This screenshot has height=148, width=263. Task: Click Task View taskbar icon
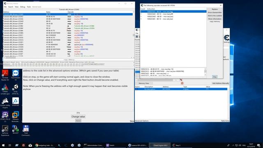(10, 145)
